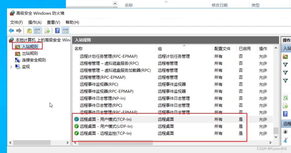Click the New Rule icon in Actions pane

click(285, 56)
